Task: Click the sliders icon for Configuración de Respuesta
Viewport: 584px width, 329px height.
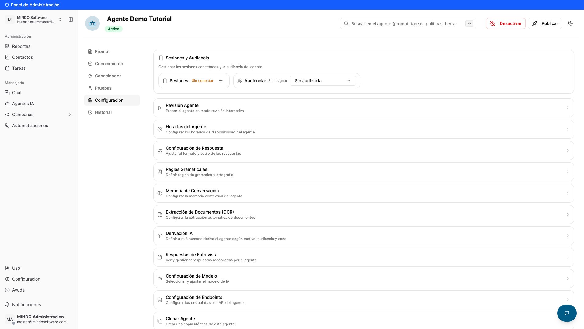Action: pyautogui.click(x=160, y=150)
